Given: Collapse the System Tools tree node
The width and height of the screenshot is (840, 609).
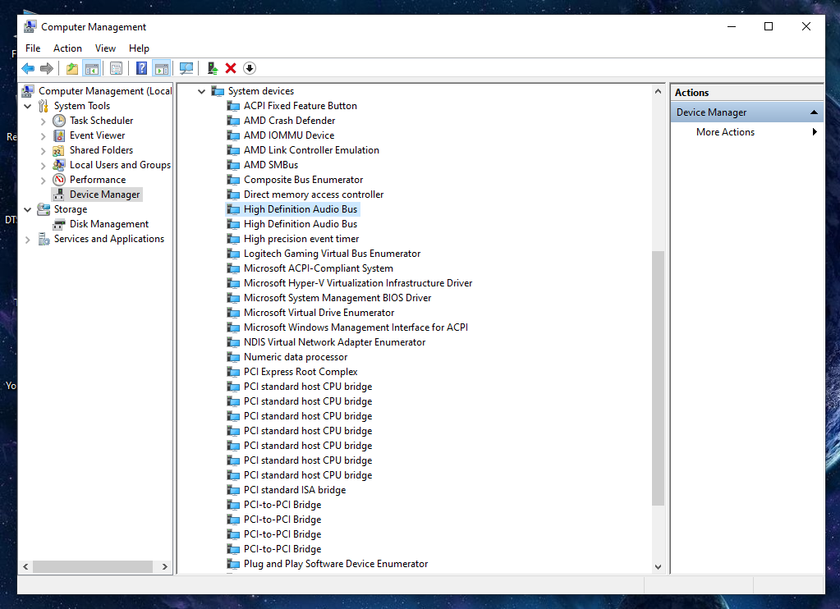Looking at the screenshot, I should click(x=27, y=106).
